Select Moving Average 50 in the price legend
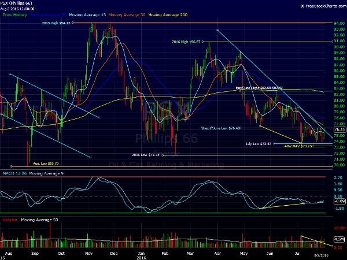Image resolution: width=347 pixels, height=260 pixels. pos(48,15)
